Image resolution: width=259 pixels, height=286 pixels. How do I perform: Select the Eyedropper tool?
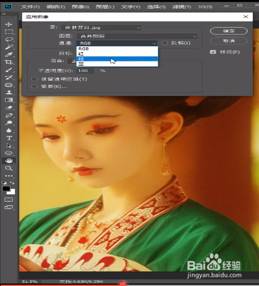click(9, 55)
